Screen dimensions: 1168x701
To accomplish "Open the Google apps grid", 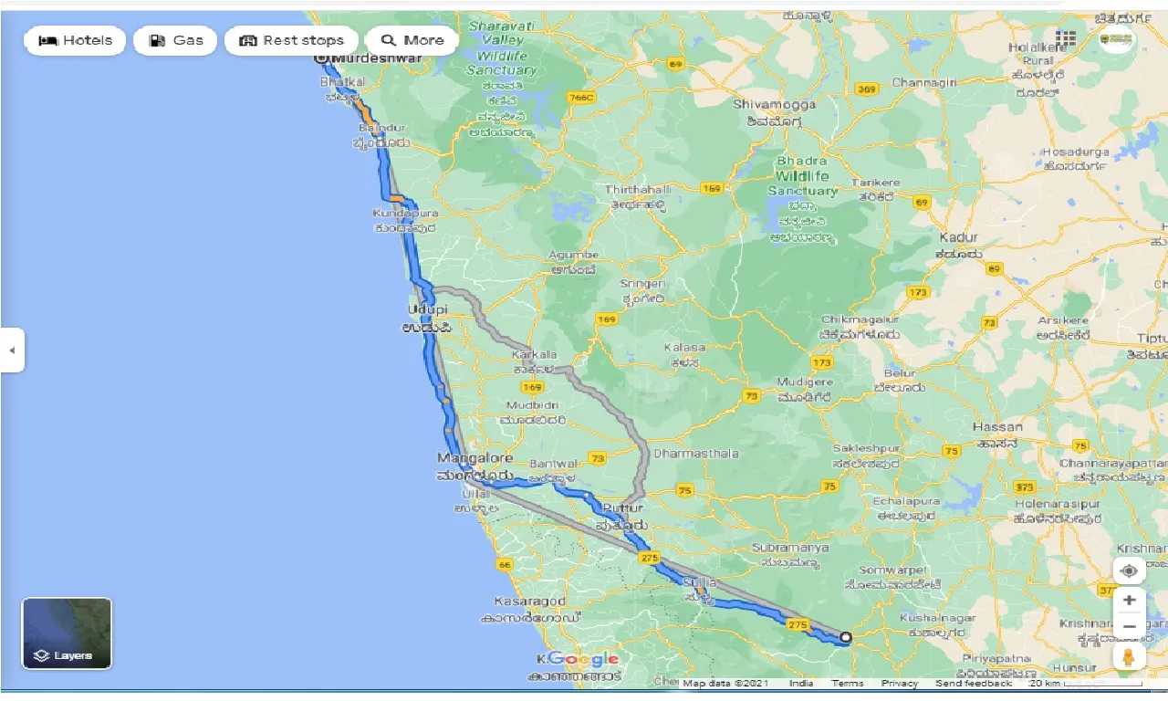I will click(x=1066, y=38).
